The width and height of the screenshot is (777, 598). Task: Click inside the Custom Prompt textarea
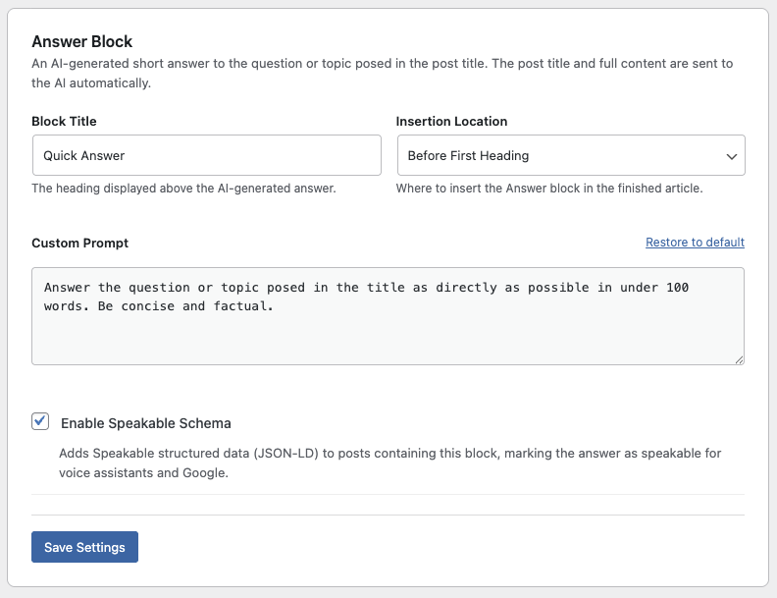(x=388, y=316)
